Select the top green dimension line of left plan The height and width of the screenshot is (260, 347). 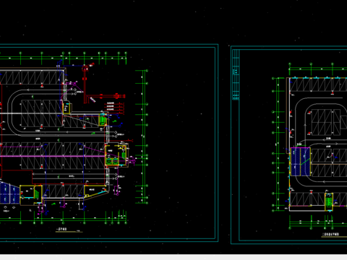63,58
